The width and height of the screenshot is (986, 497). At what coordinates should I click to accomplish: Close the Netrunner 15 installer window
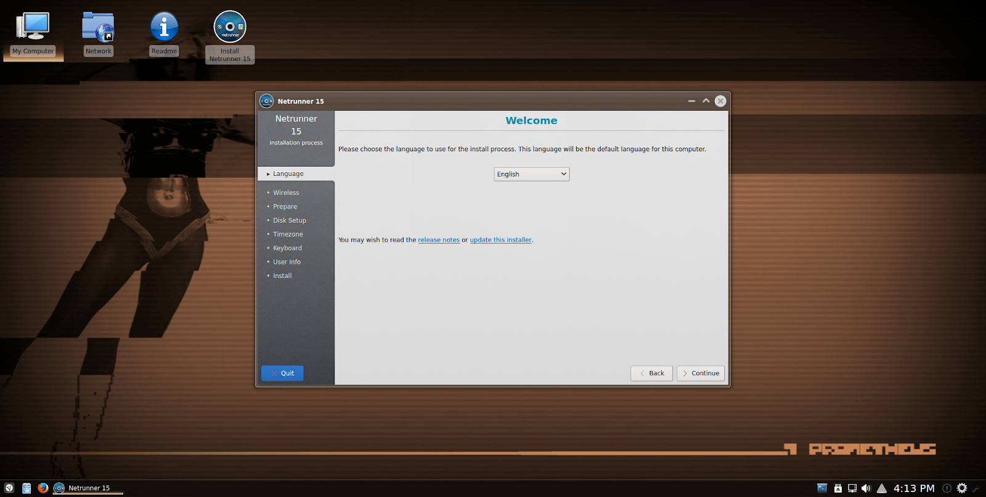click(720, 101)
